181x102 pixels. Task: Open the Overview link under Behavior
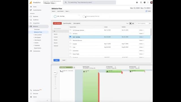tap(37, 29)
